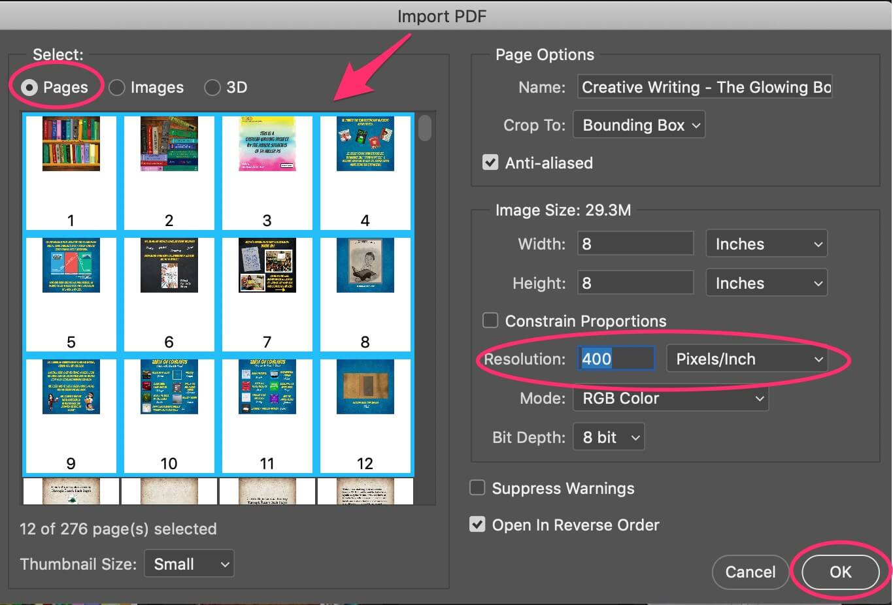Uncheck the Anti-aliased option

(490, 162)
